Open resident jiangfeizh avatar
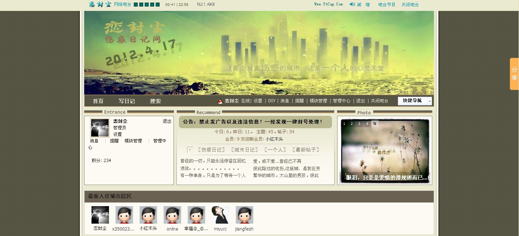519x236 pixels. tap(245, 215)
